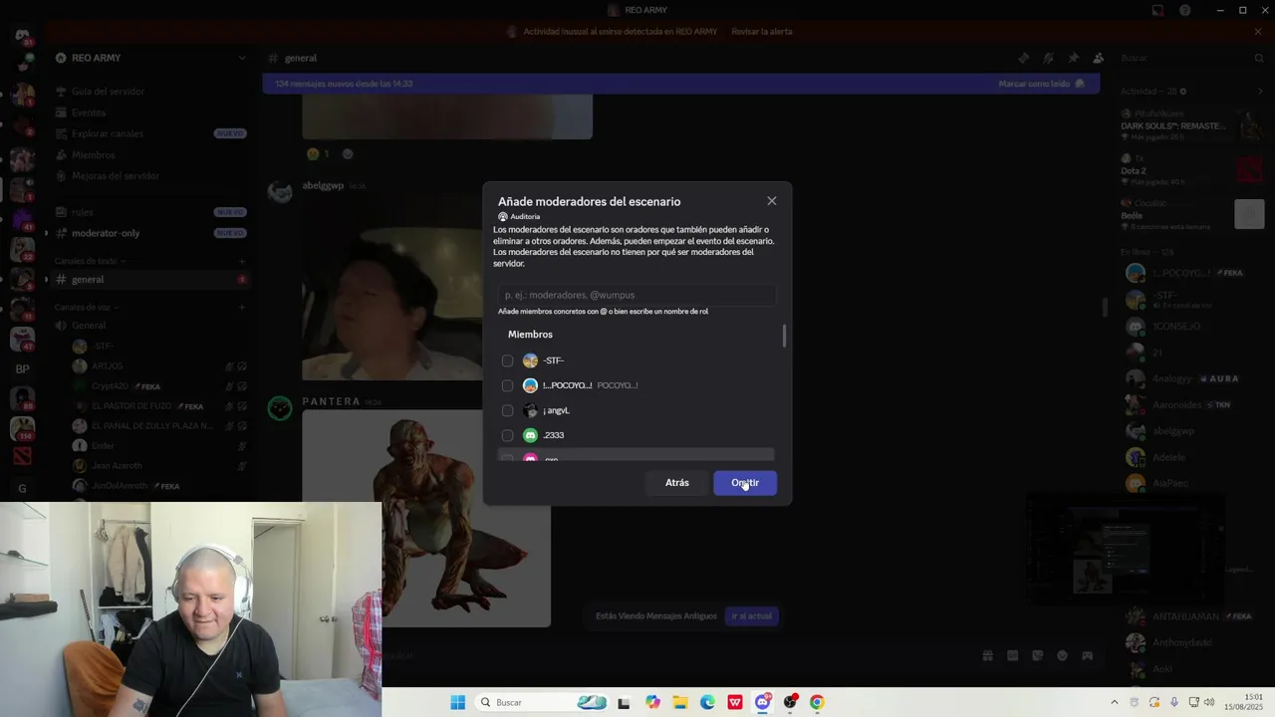Click Crypt420 in the voice channel

click(110, 386)
